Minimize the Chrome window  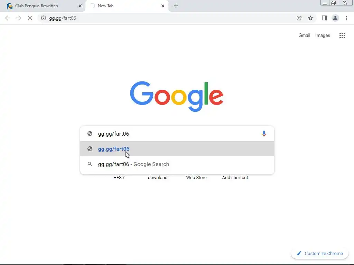tap(325, 3)
